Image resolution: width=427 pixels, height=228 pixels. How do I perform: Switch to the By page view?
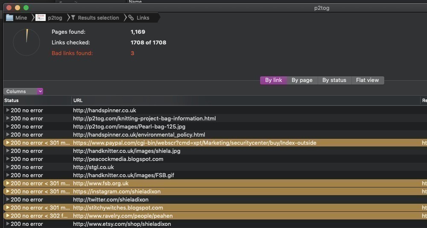[x=302, y=80]
